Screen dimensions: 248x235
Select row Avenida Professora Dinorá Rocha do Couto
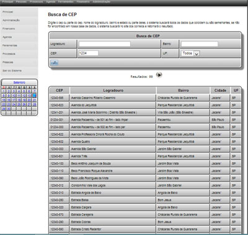(145, 134)
